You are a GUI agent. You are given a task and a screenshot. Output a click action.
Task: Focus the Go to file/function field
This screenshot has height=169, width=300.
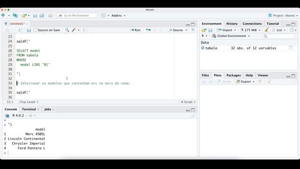point(76,15)
